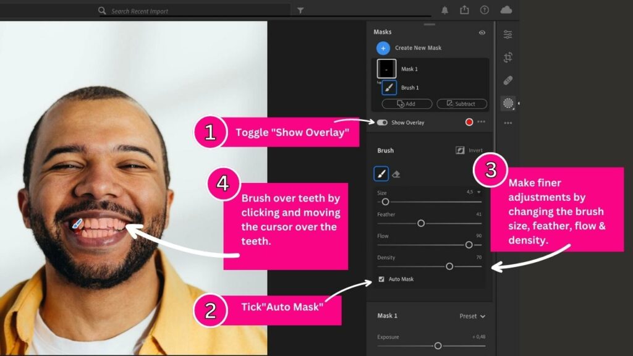Screen dimensions: 633x356
Task: Select the Masking tool in right sidebar
Action: [508, 103]
